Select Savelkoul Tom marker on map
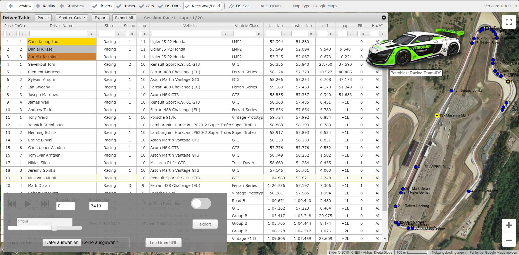 pyautogui.click(x=469, y=191)
